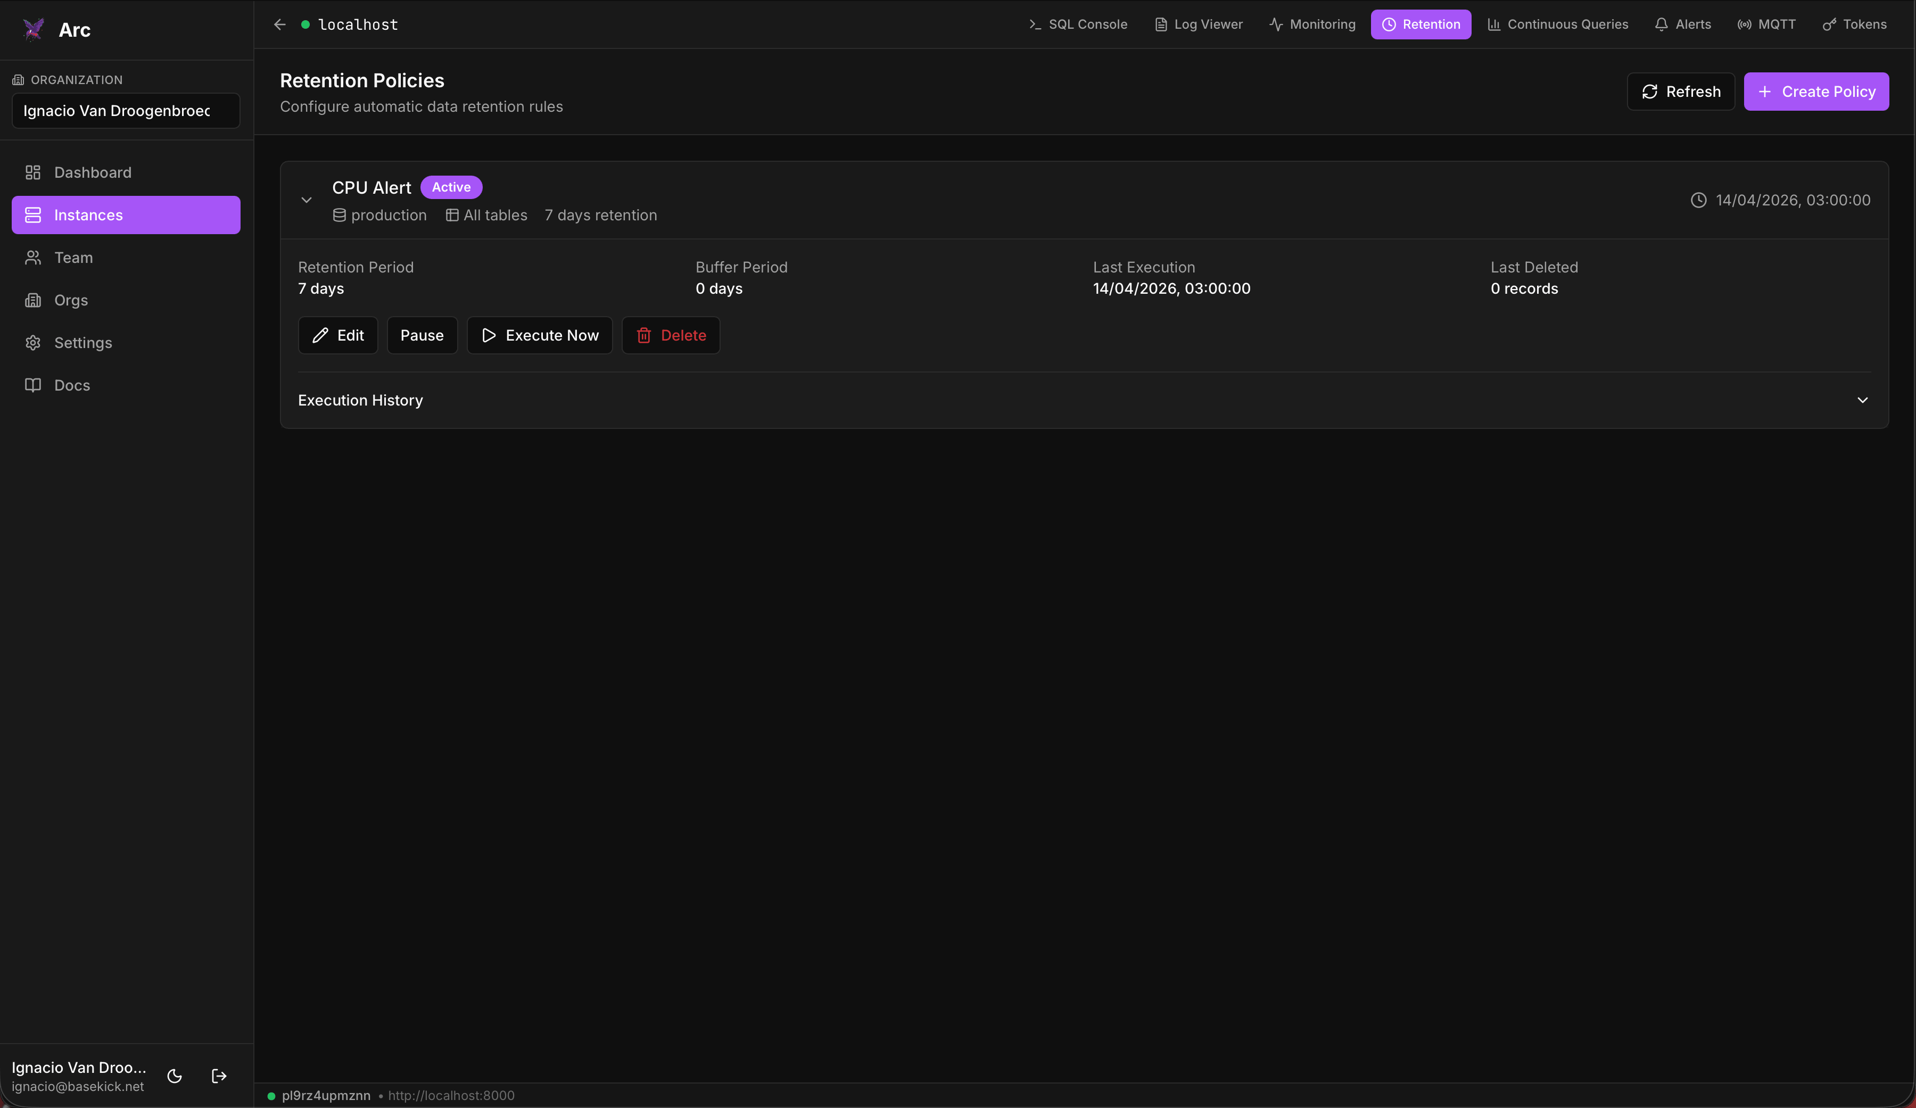This screenshot has height=1108, width=1916.
Task: Click the ignacio@basekick.net email
Action: 78,1087
